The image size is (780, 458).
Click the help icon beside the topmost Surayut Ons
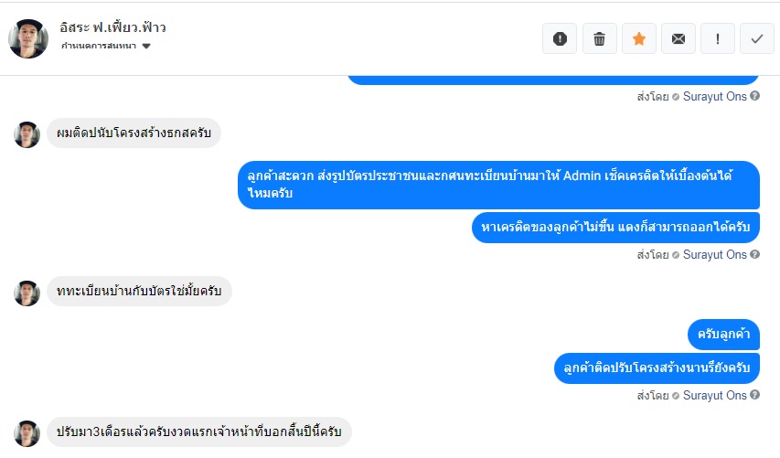click(x=755, y=95)
